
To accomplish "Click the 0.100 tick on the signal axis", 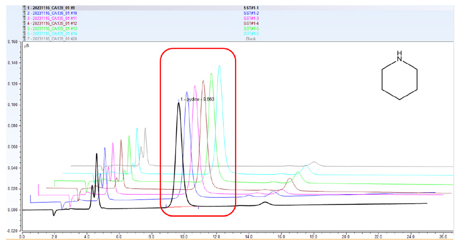I will point(10,105).
